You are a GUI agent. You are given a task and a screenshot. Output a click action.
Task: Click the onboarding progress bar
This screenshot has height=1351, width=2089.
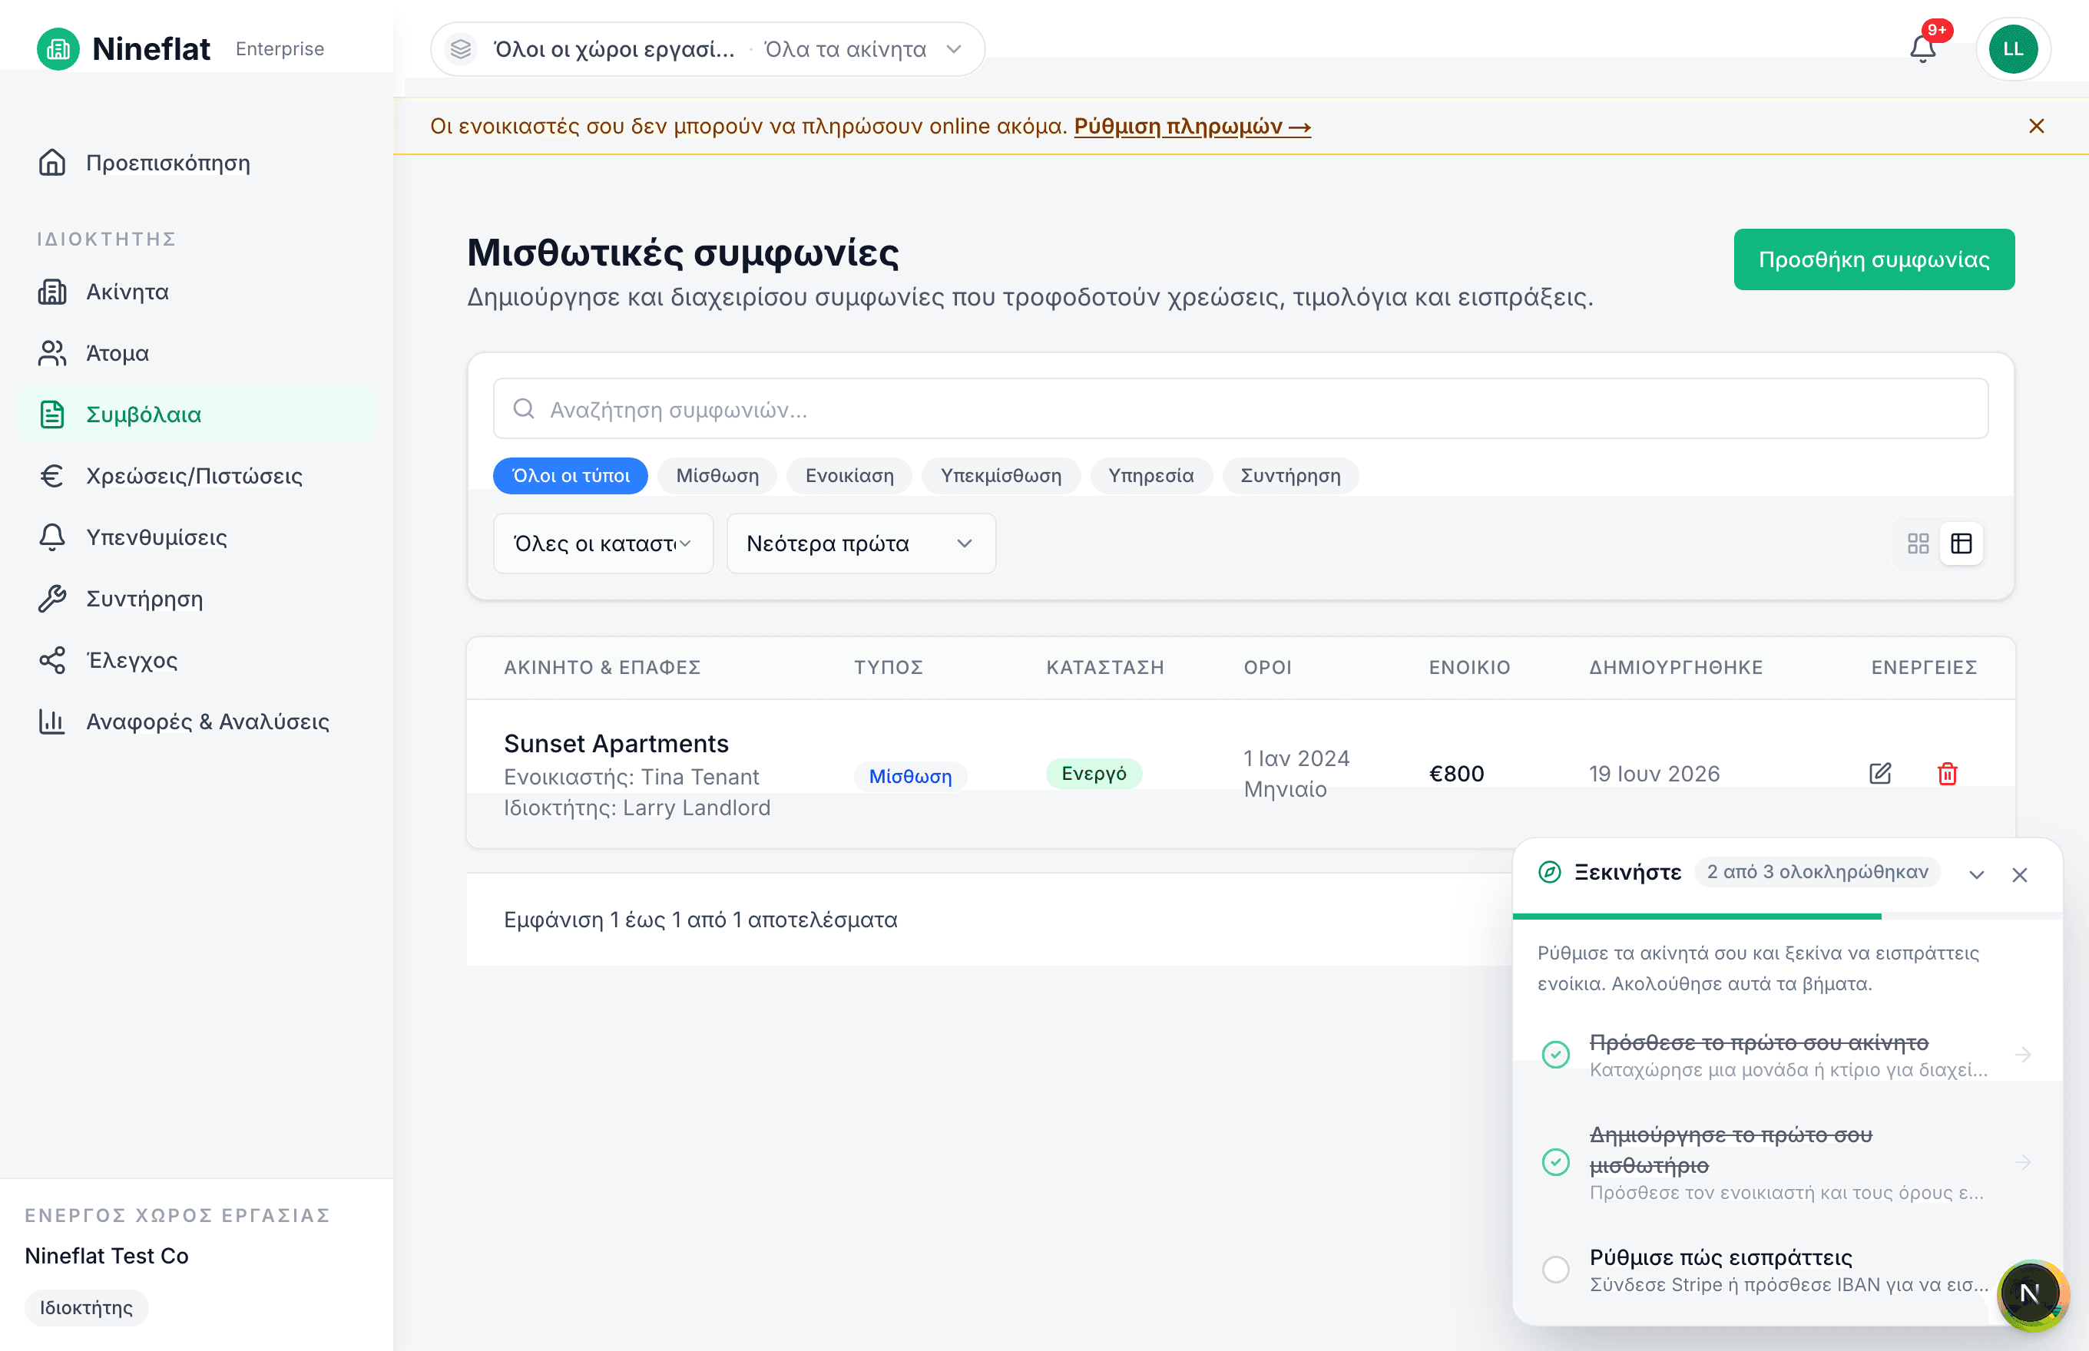(x=1787, y=917)
